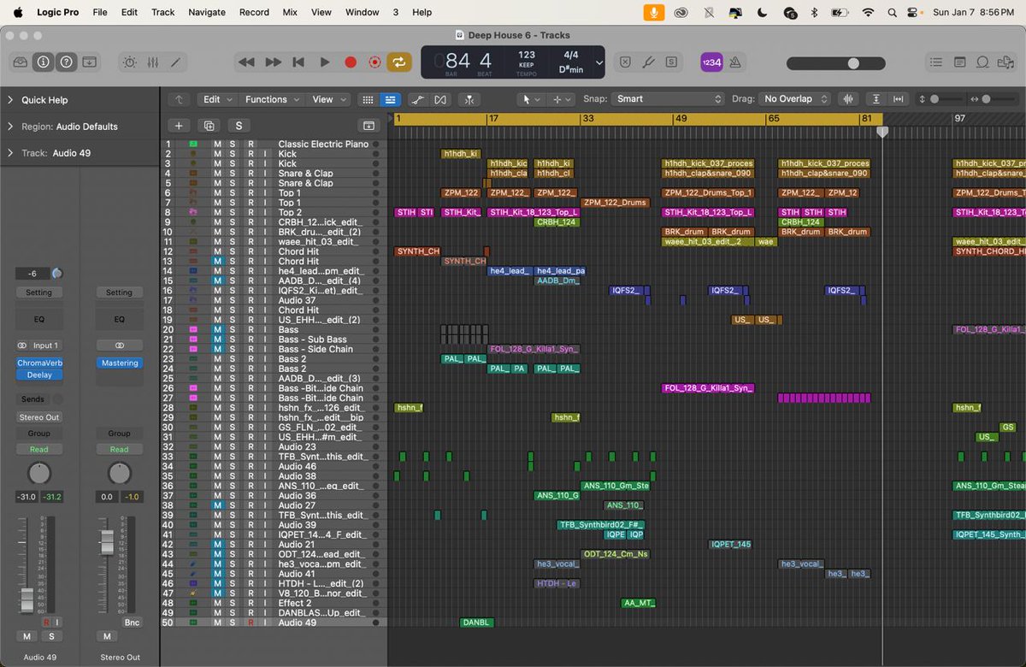This screenshot has width=1026, height=667.
Task: Open the Record menu
Action: pyautogui.click(x=254, y=12)
